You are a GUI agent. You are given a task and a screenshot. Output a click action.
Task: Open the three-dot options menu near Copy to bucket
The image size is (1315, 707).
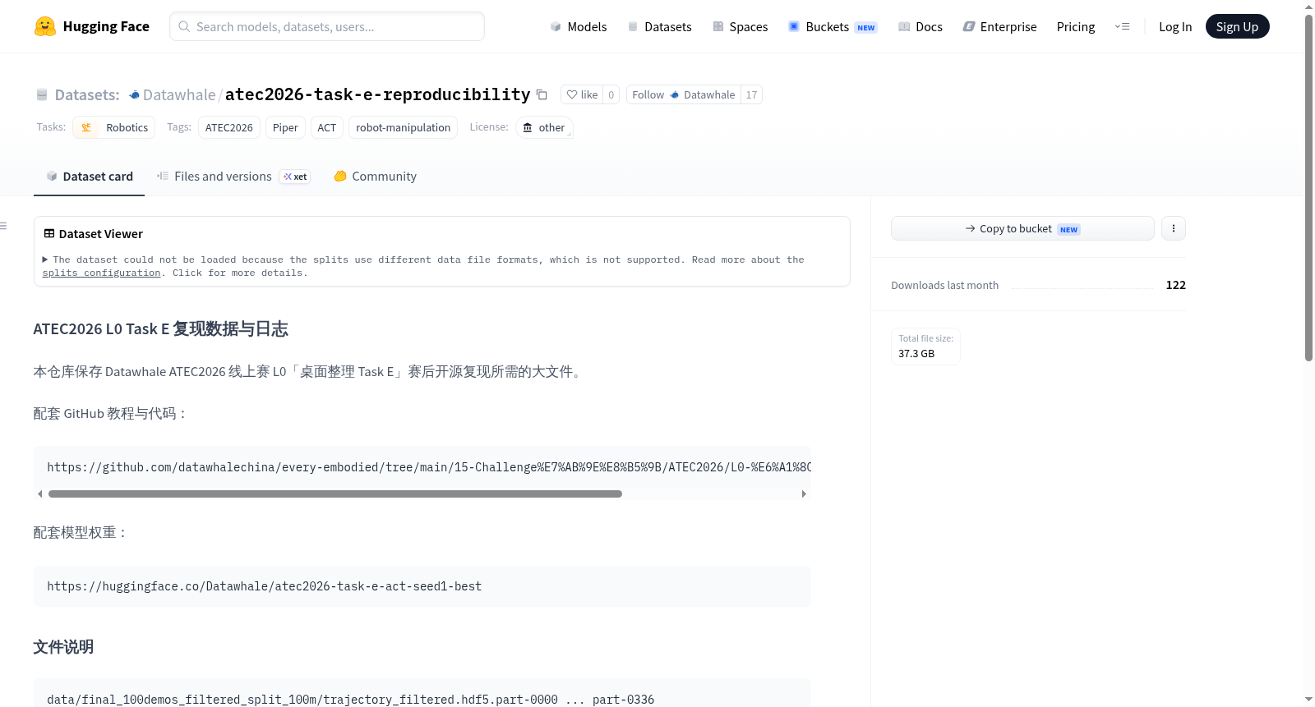[1174, 228]
